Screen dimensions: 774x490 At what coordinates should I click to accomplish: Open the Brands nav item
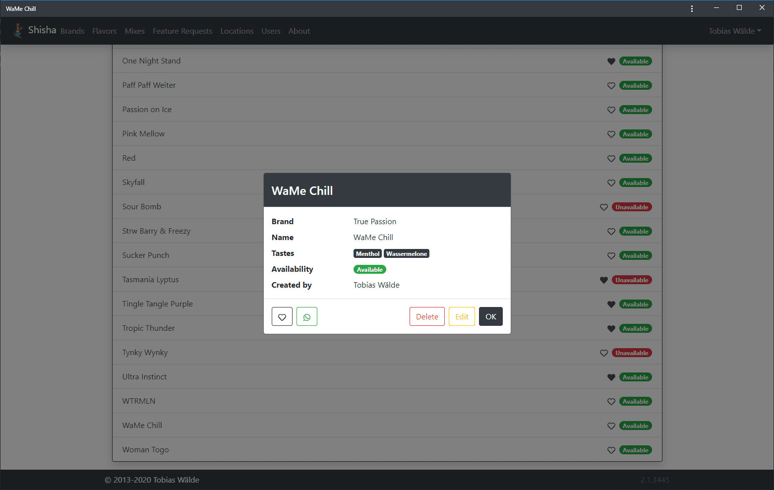pyautogui.click(x=72, y=31)
